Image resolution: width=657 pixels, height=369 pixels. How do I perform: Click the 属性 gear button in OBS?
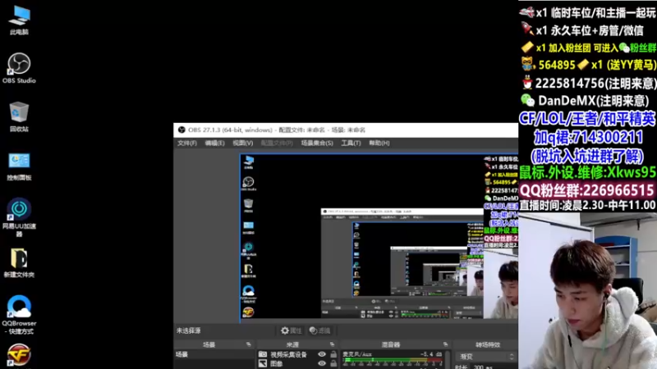(x=292, y=330)
